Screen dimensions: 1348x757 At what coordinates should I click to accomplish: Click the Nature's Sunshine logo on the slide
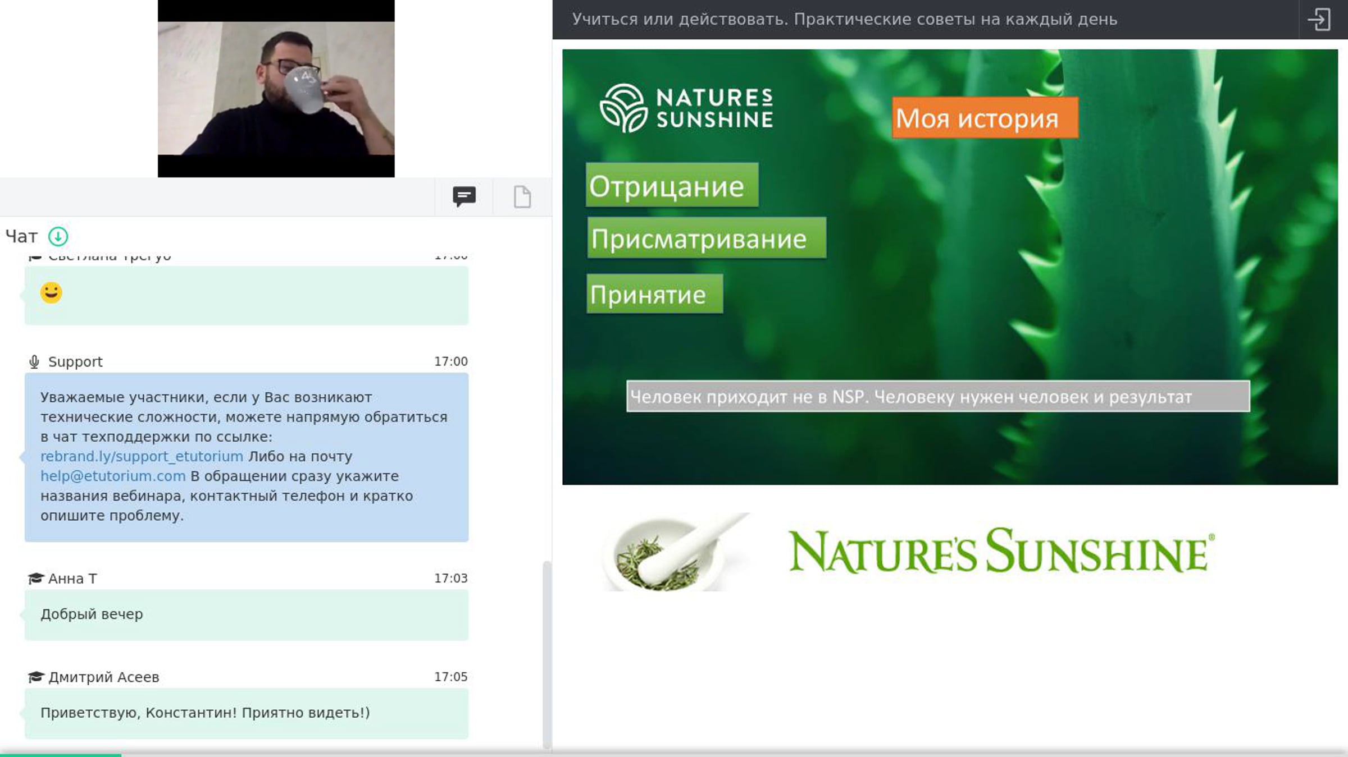coord(686,108)
